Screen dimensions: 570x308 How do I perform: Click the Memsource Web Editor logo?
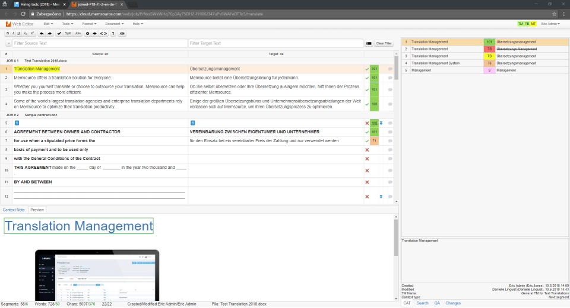tap(19, 24)
